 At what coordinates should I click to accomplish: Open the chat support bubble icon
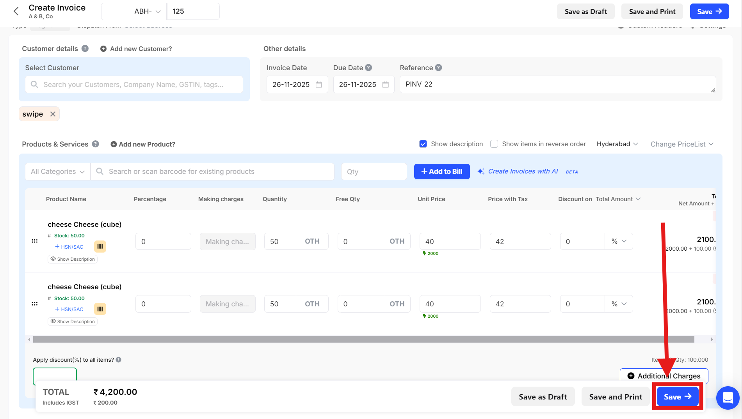click(728, 398)
